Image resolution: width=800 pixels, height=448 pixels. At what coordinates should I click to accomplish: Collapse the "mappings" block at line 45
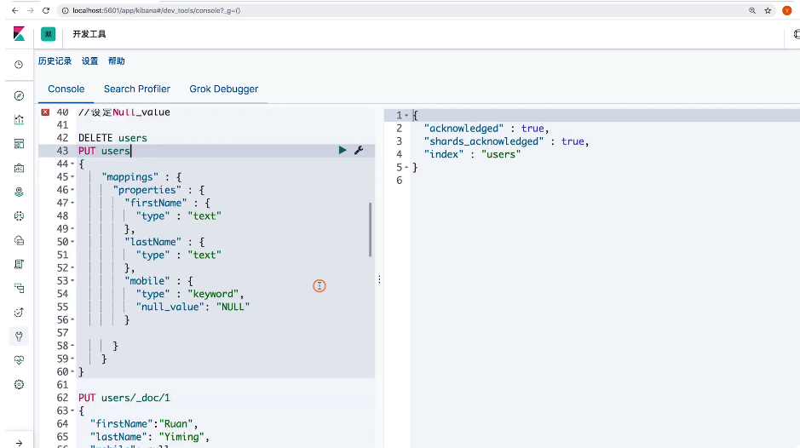(72, 177)
